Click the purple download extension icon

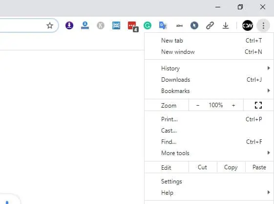[69, 25]
